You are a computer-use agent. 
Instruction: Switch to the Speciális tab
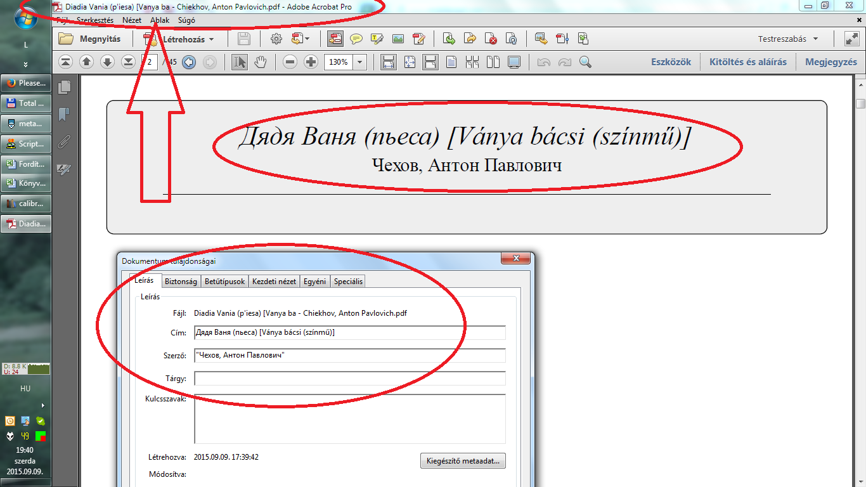[x=348, y=281]
